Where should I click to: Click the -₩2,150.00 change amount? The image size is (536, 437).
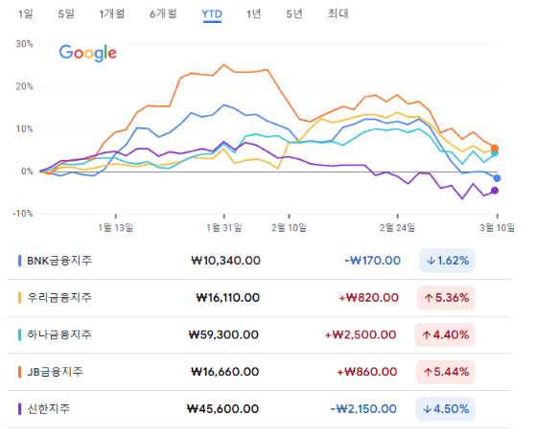[x=363, y=408]
